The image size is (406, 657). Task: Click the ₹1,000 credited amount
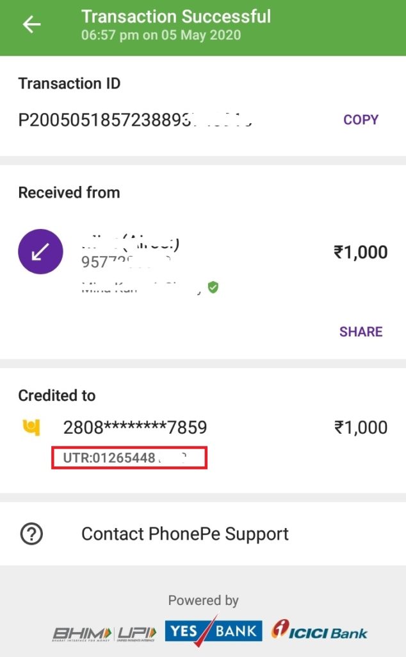tap(361, 427)
